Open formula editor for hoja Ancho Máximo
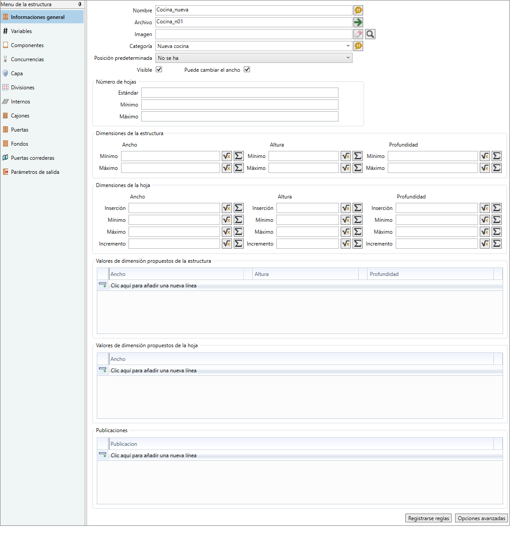 click(227, 231)
